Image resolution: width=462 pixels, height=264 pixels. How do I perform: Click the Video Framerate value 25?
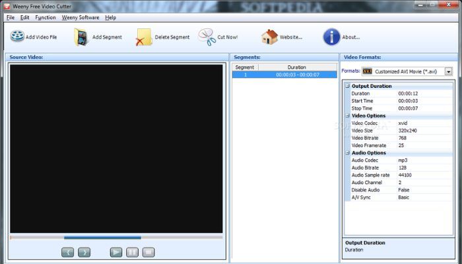(401, 145)
